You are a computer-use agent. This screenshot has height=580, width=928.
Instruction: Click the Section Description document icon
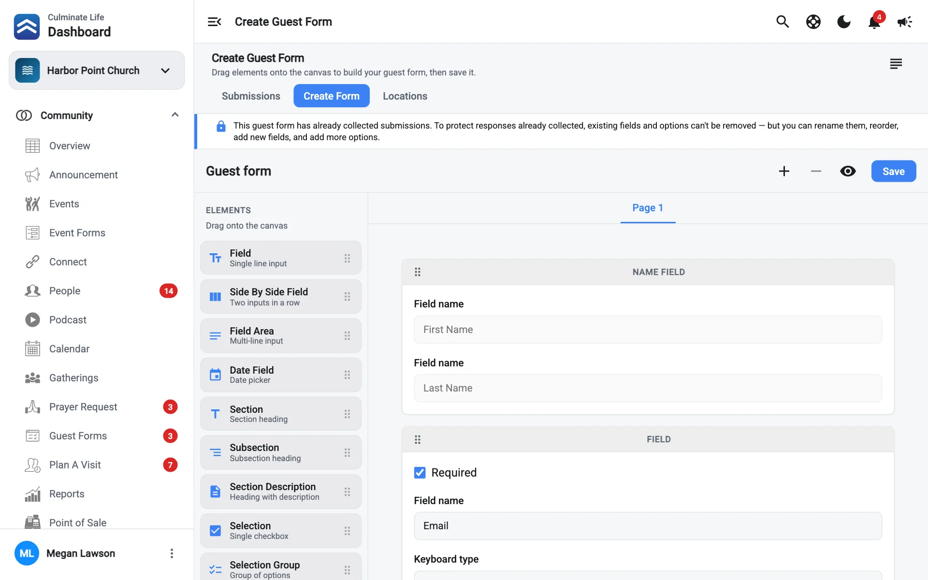pos(215,492)
